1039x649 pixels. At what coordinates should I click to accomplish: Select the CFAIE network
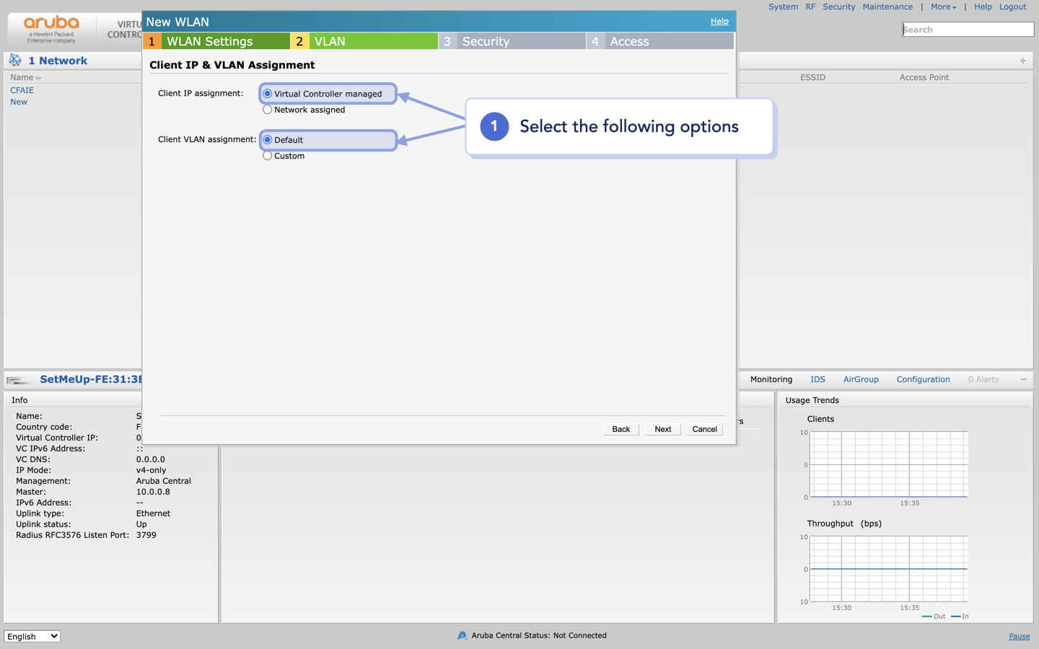[x=22, y=90]
